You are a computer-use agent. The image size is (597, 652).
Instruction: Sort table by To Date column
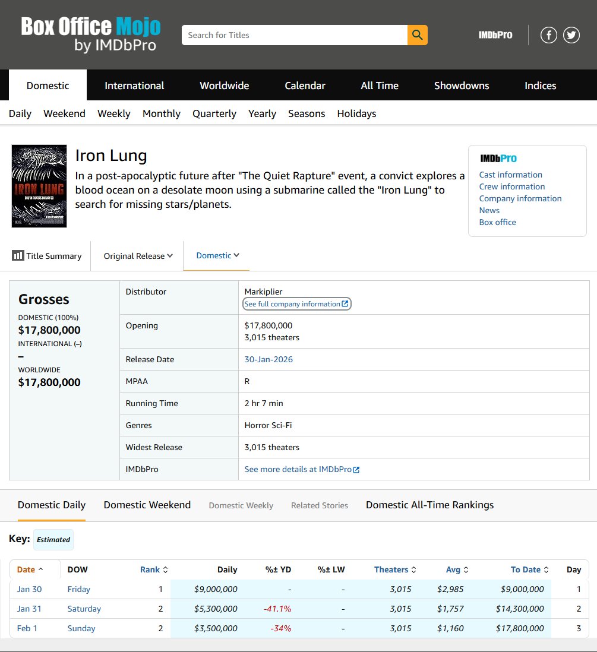tap(530, 569)
